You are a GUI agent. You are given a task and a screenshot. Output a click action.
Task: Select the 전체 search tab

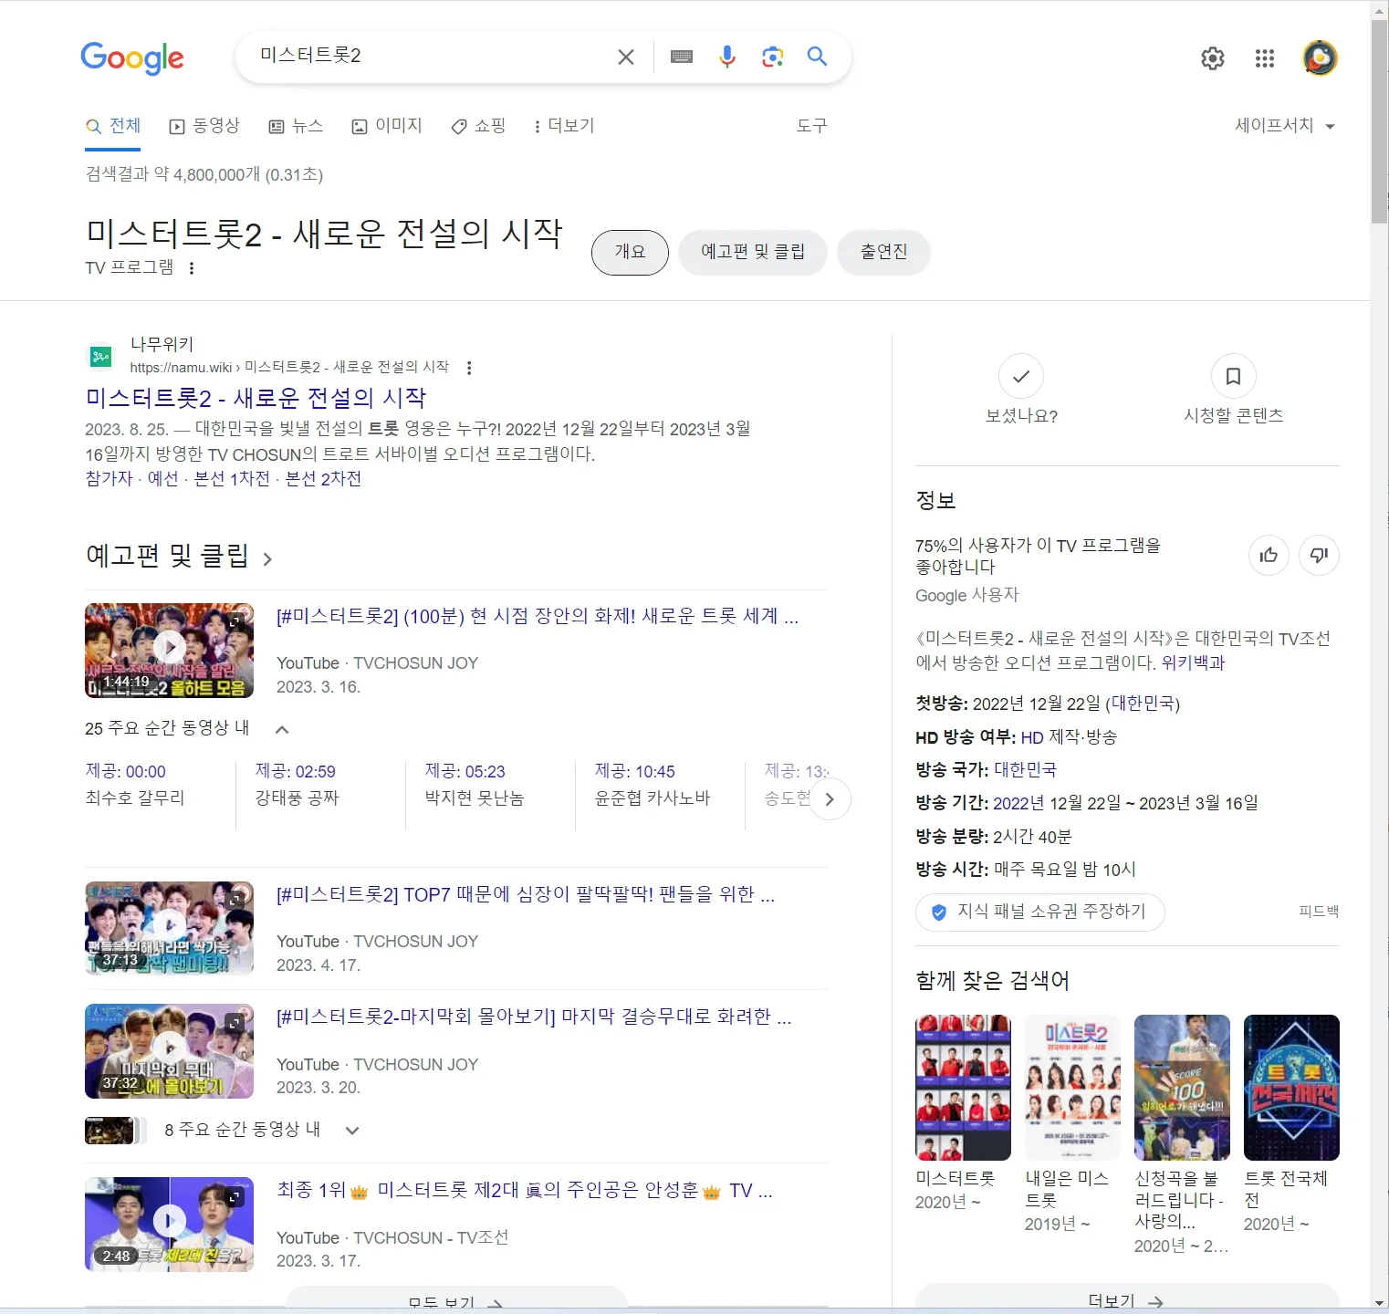(113, 126)
